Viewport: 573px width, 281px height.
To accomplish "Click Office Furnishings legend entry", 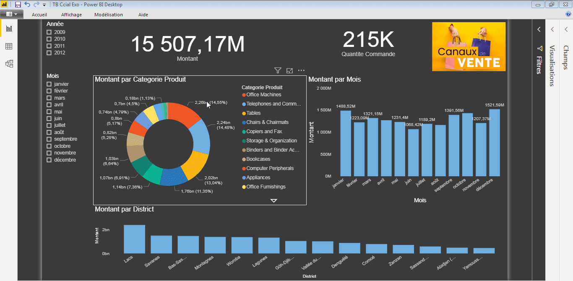I will [x=263, y=187].
